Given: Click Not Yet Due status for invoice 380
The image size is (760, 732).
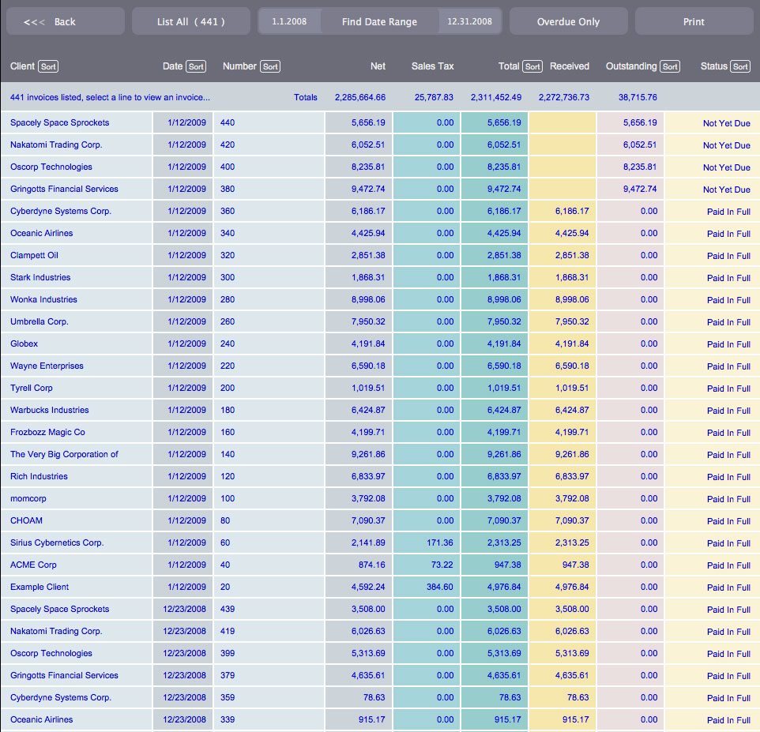Looking at the screenshot, I should [x=727, y=190].
